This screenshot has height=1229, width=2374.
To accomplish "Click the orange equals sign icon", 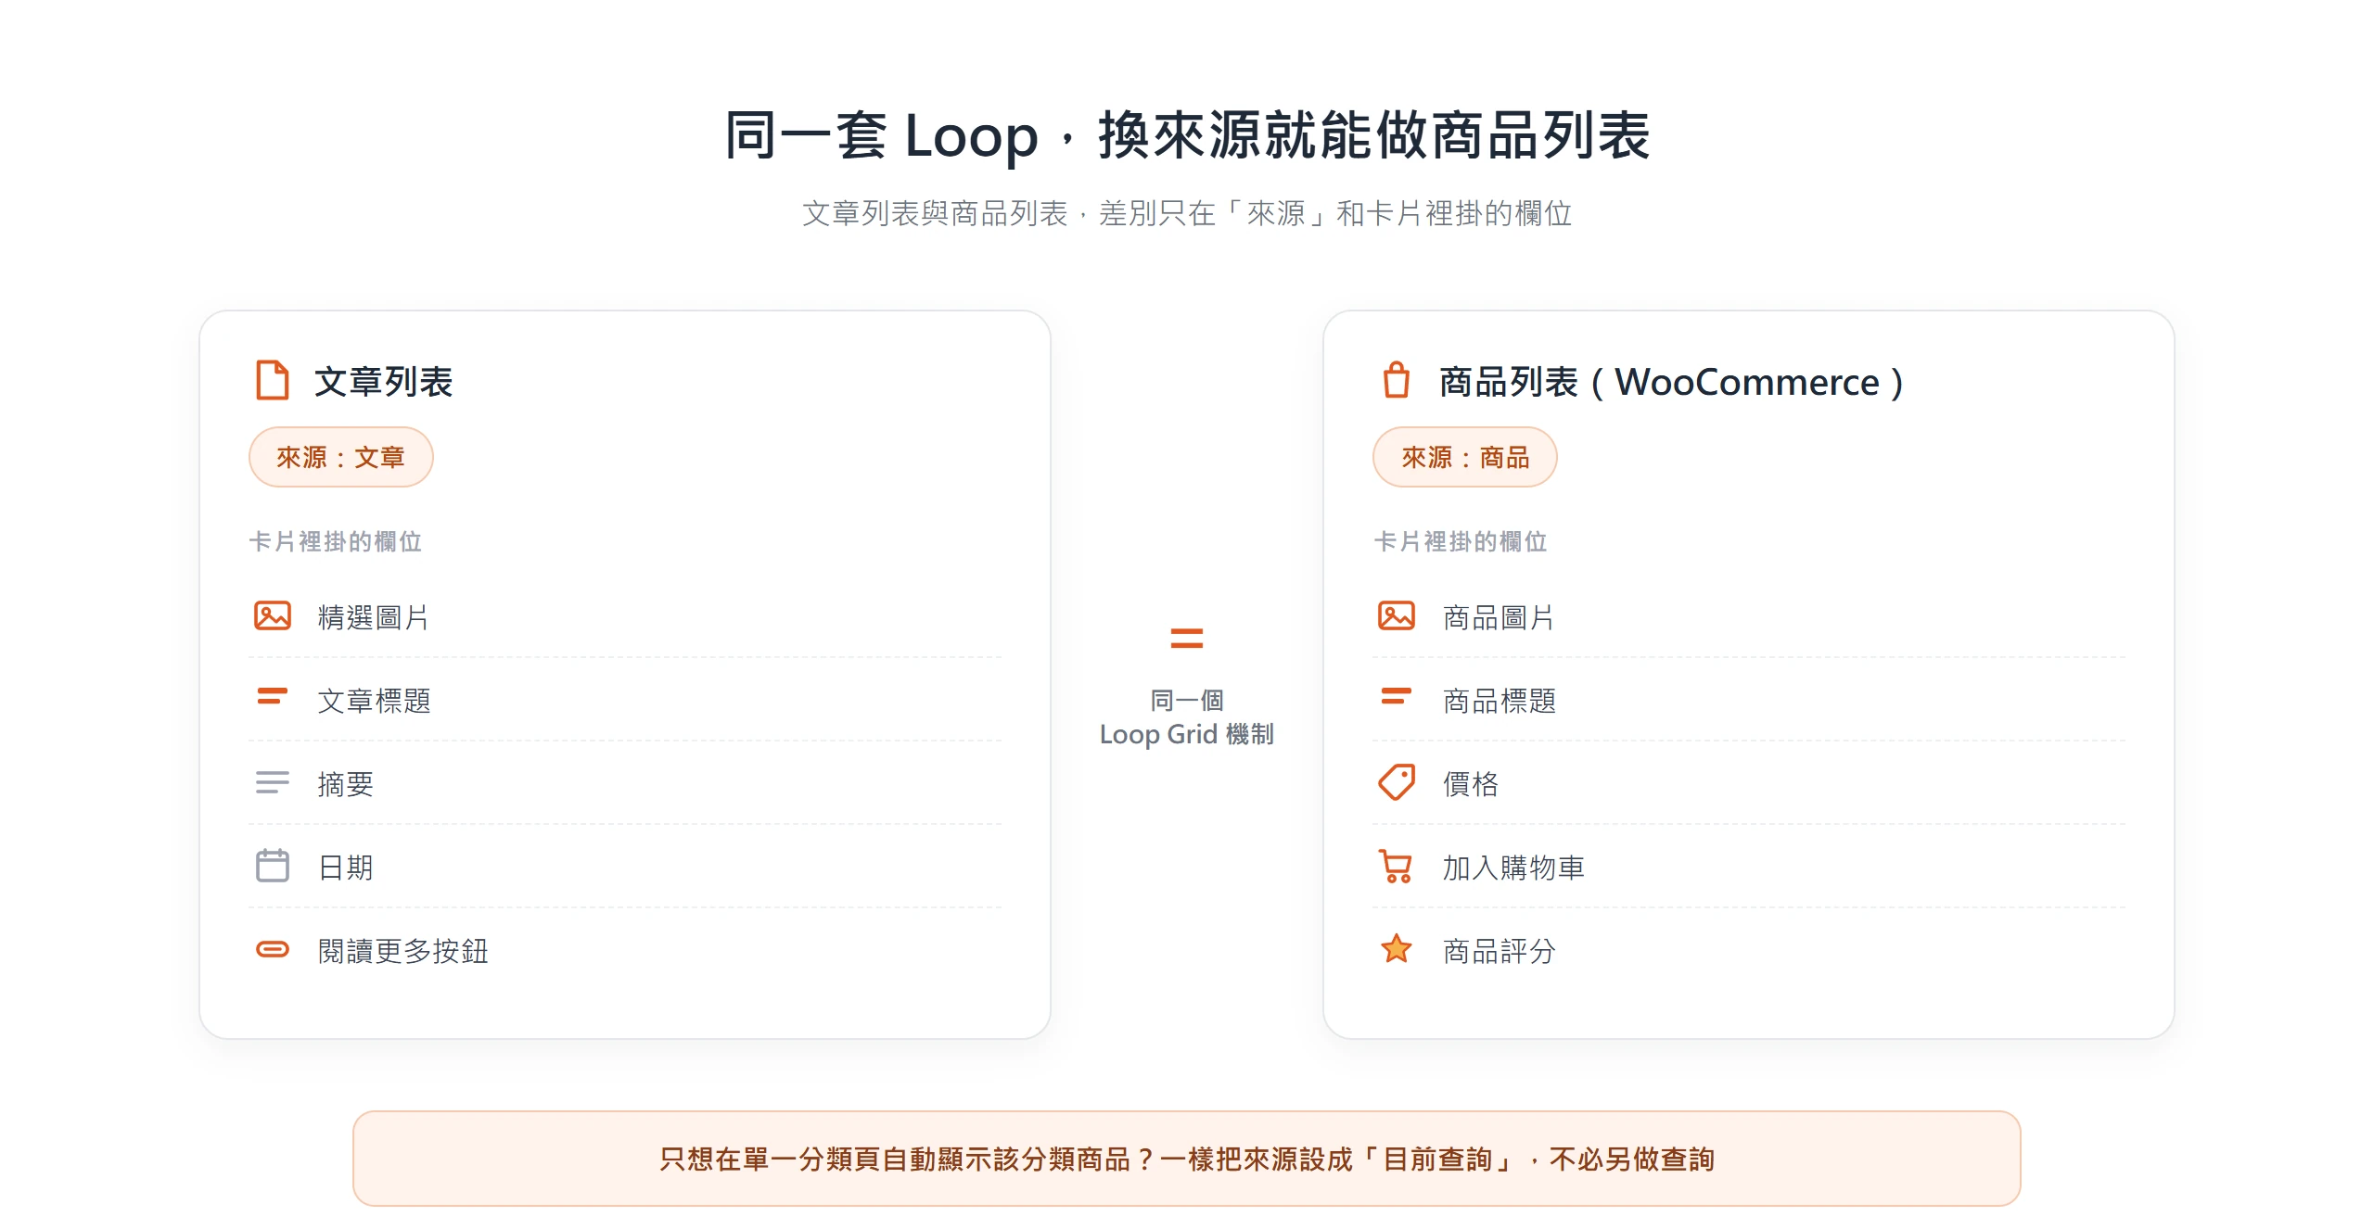I will pyautogui.click(x=1186, y=638).
